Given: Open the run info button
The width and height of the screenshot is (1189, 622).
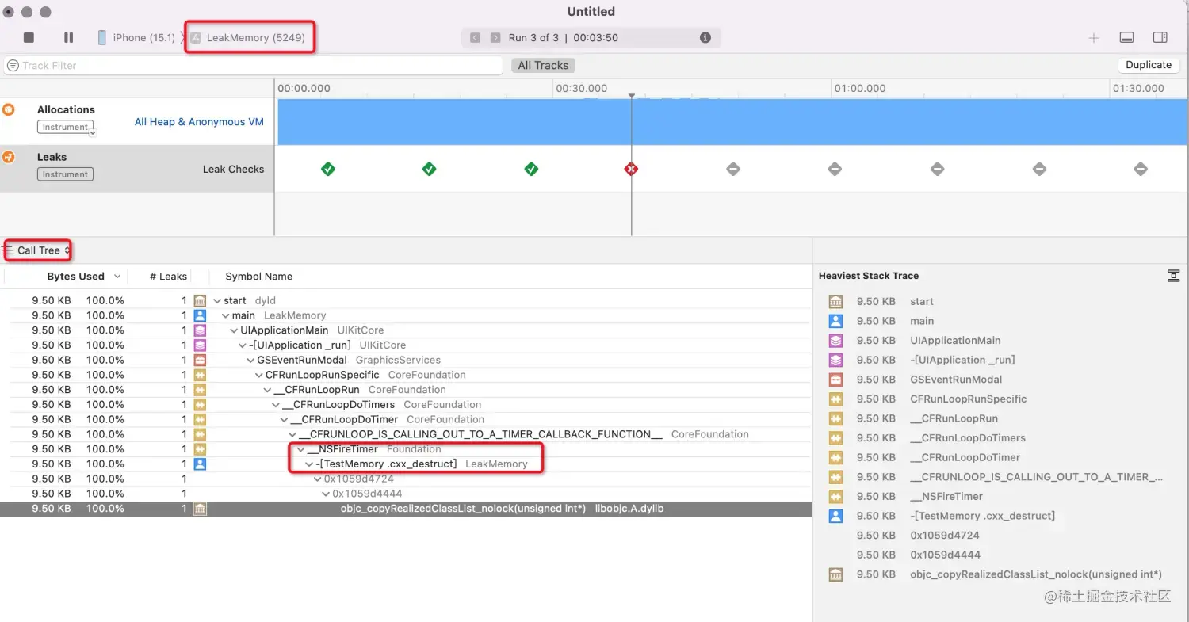Looking at the screenshot, I should [x=705, y=38].
